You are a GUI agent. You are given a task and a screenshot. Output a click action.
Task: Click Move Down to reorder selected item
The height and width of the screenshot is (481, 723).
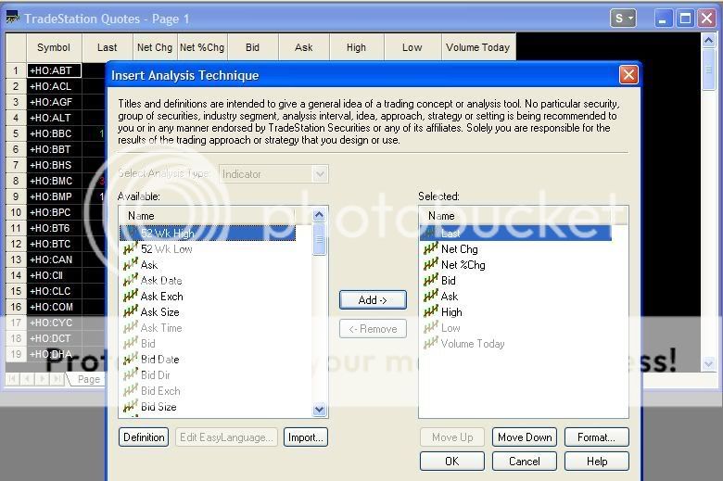click(525, 437)
